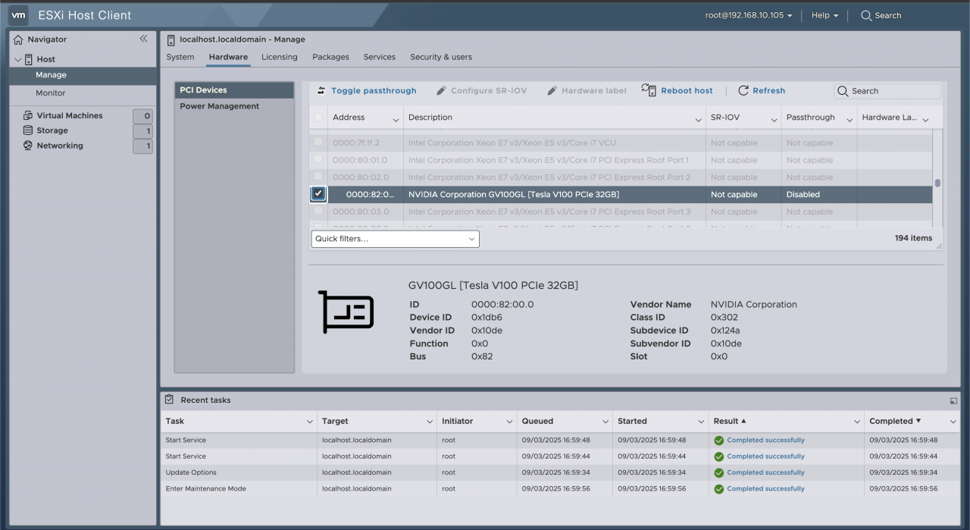Viewport: 970px width, 530px height.
Task: Click the Reboot host icon
Action: tap(649, 89)
